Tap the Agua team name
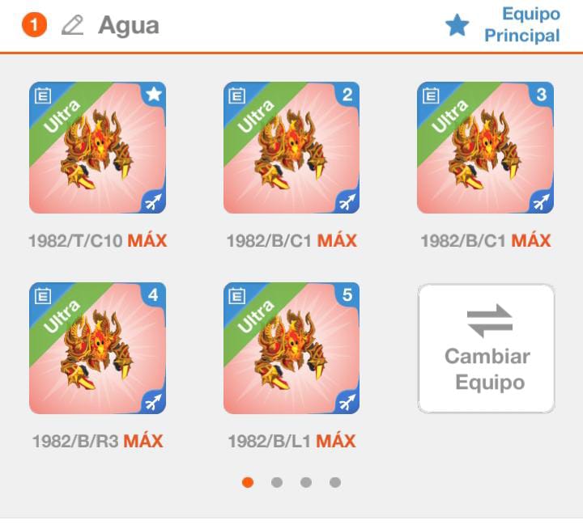The width and height of the screenshot is (583, 529). point(129,26)
